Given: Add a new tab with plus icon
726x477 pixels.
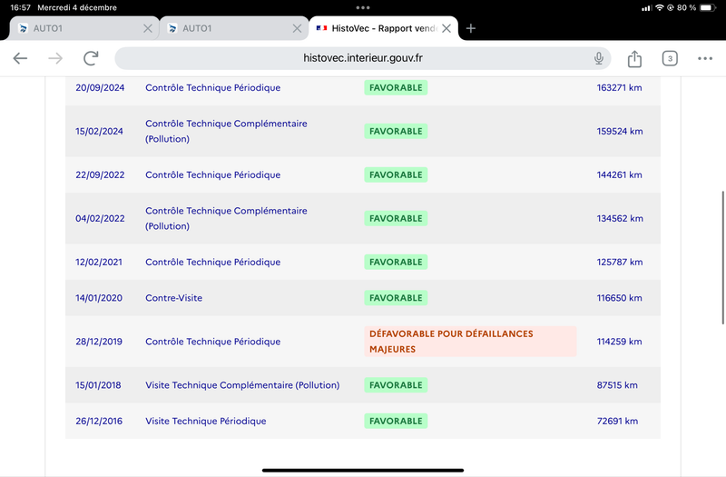Looking at the screenshot, I should pos(471,28).
